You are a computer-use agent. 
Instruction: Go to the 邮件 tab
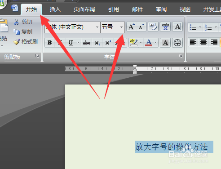137,9
